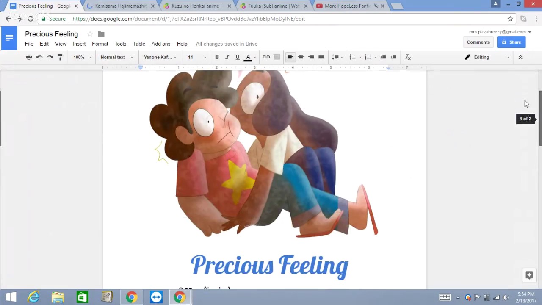Click the Redo arrow
The height and width of the screenshot is (305, 542).
[x=50, y=57]
